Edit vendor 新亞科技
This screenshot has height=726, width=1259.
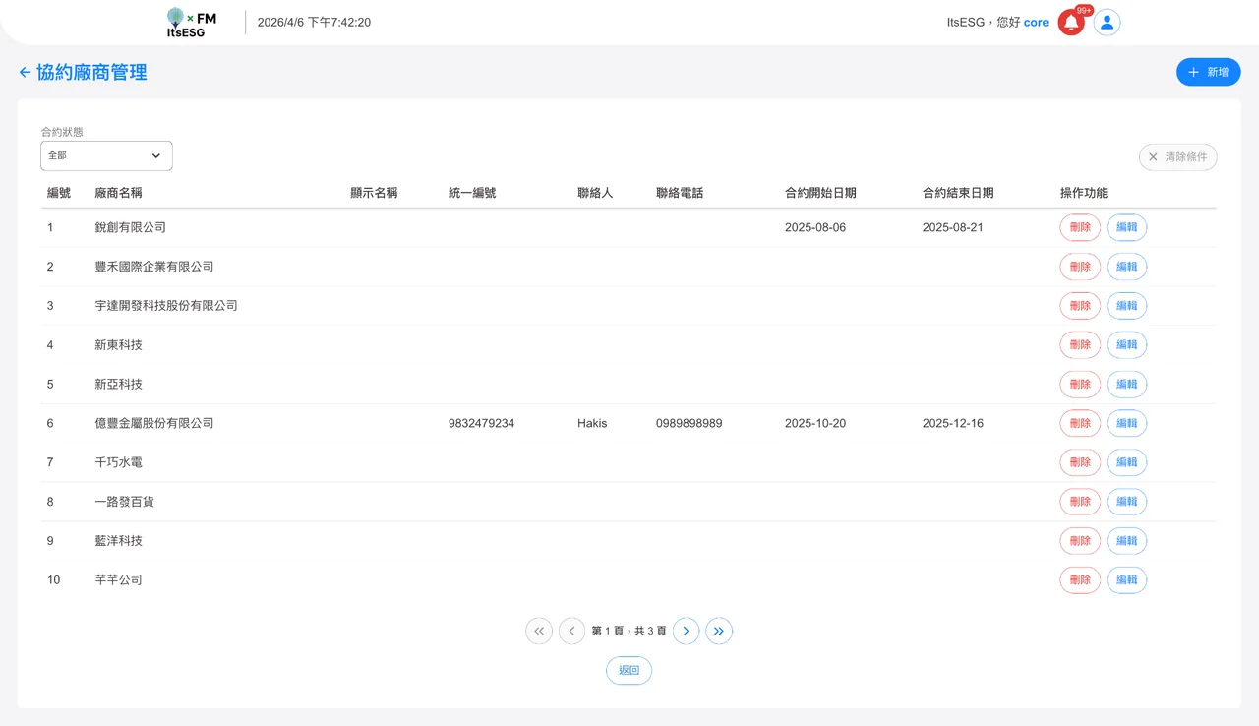point(1127,384)
